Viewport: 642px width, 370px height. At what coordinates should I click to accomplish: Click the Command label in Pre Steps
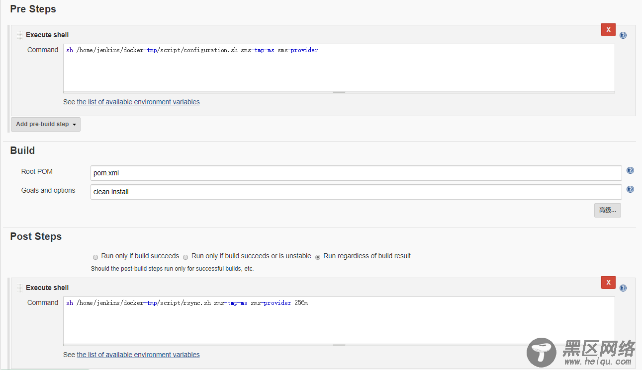(x=43, y=50)
